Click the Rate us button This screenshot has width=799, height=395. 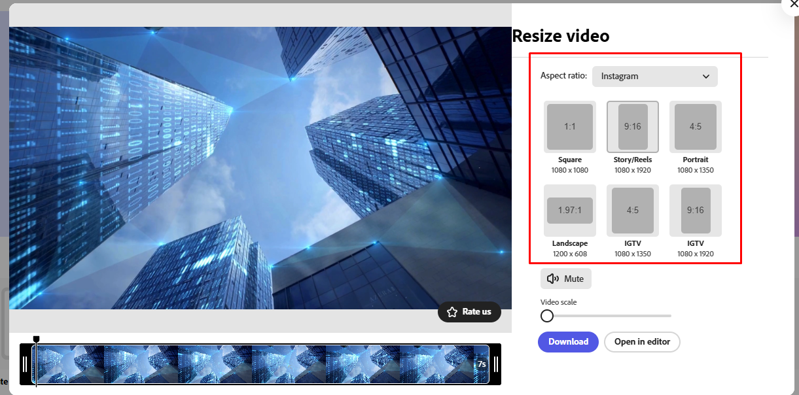(469, 312)
